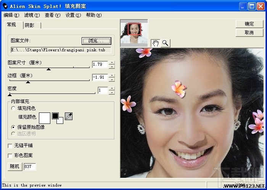Click the 边框 value field -1.91

coord(100,78)
